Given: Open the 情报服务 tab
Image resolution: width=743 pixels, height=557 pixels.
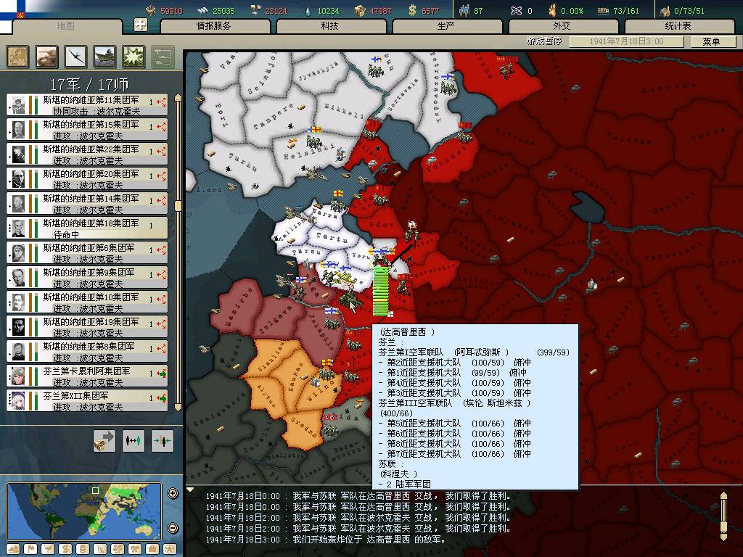Looking at the screenshot, I should point(214,26).
